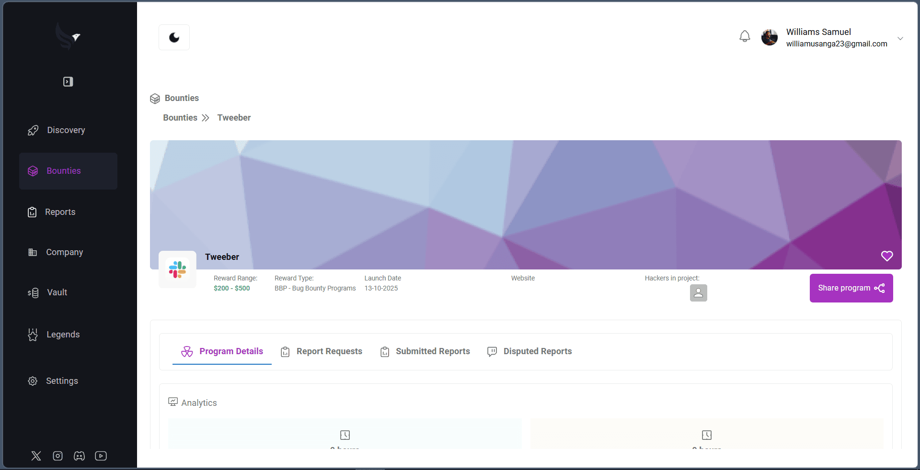920x470 pixels.
Task: Click the Tweeber program title on banner
Action: click(x=222, y=257)
